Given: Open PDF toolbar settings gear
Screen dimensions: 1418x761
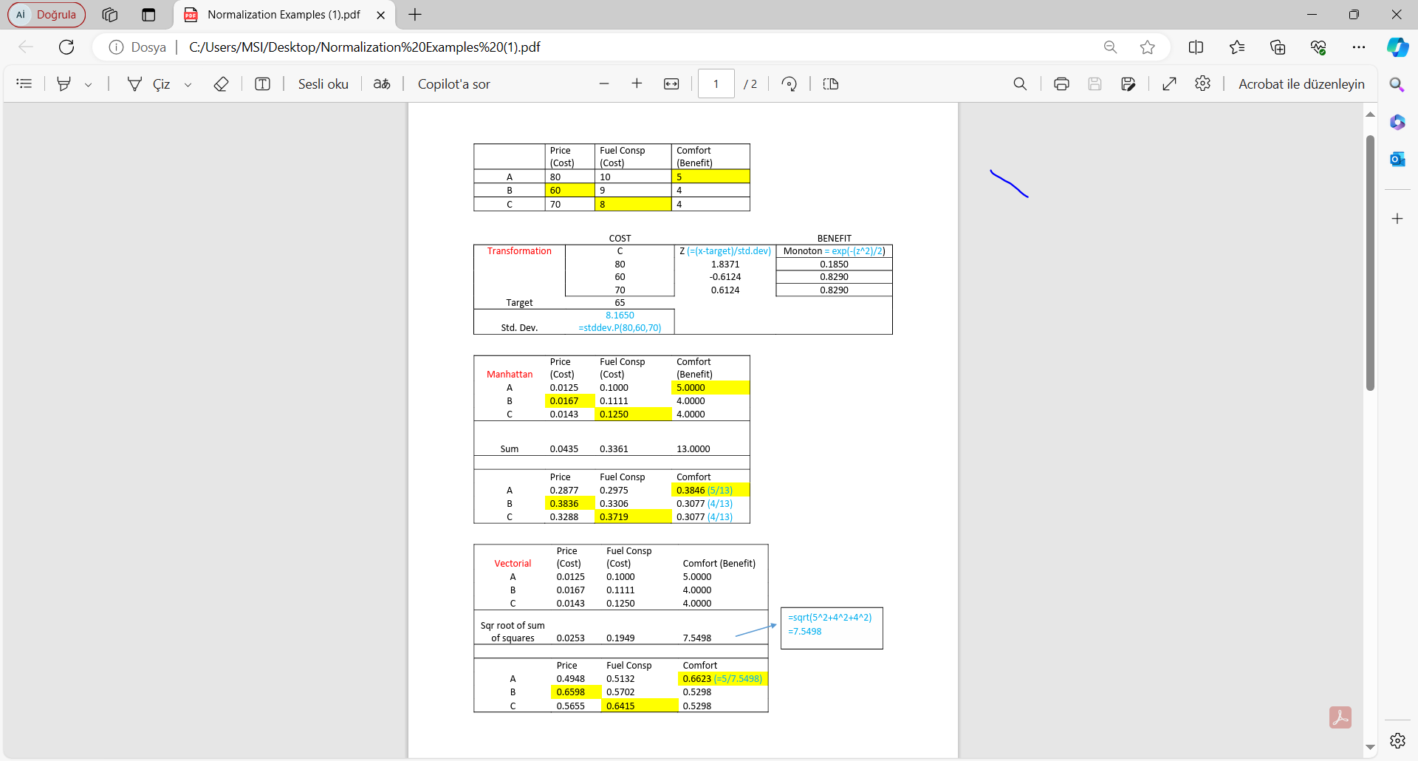Looking at the screenshot, I should tap(1202, 84).
